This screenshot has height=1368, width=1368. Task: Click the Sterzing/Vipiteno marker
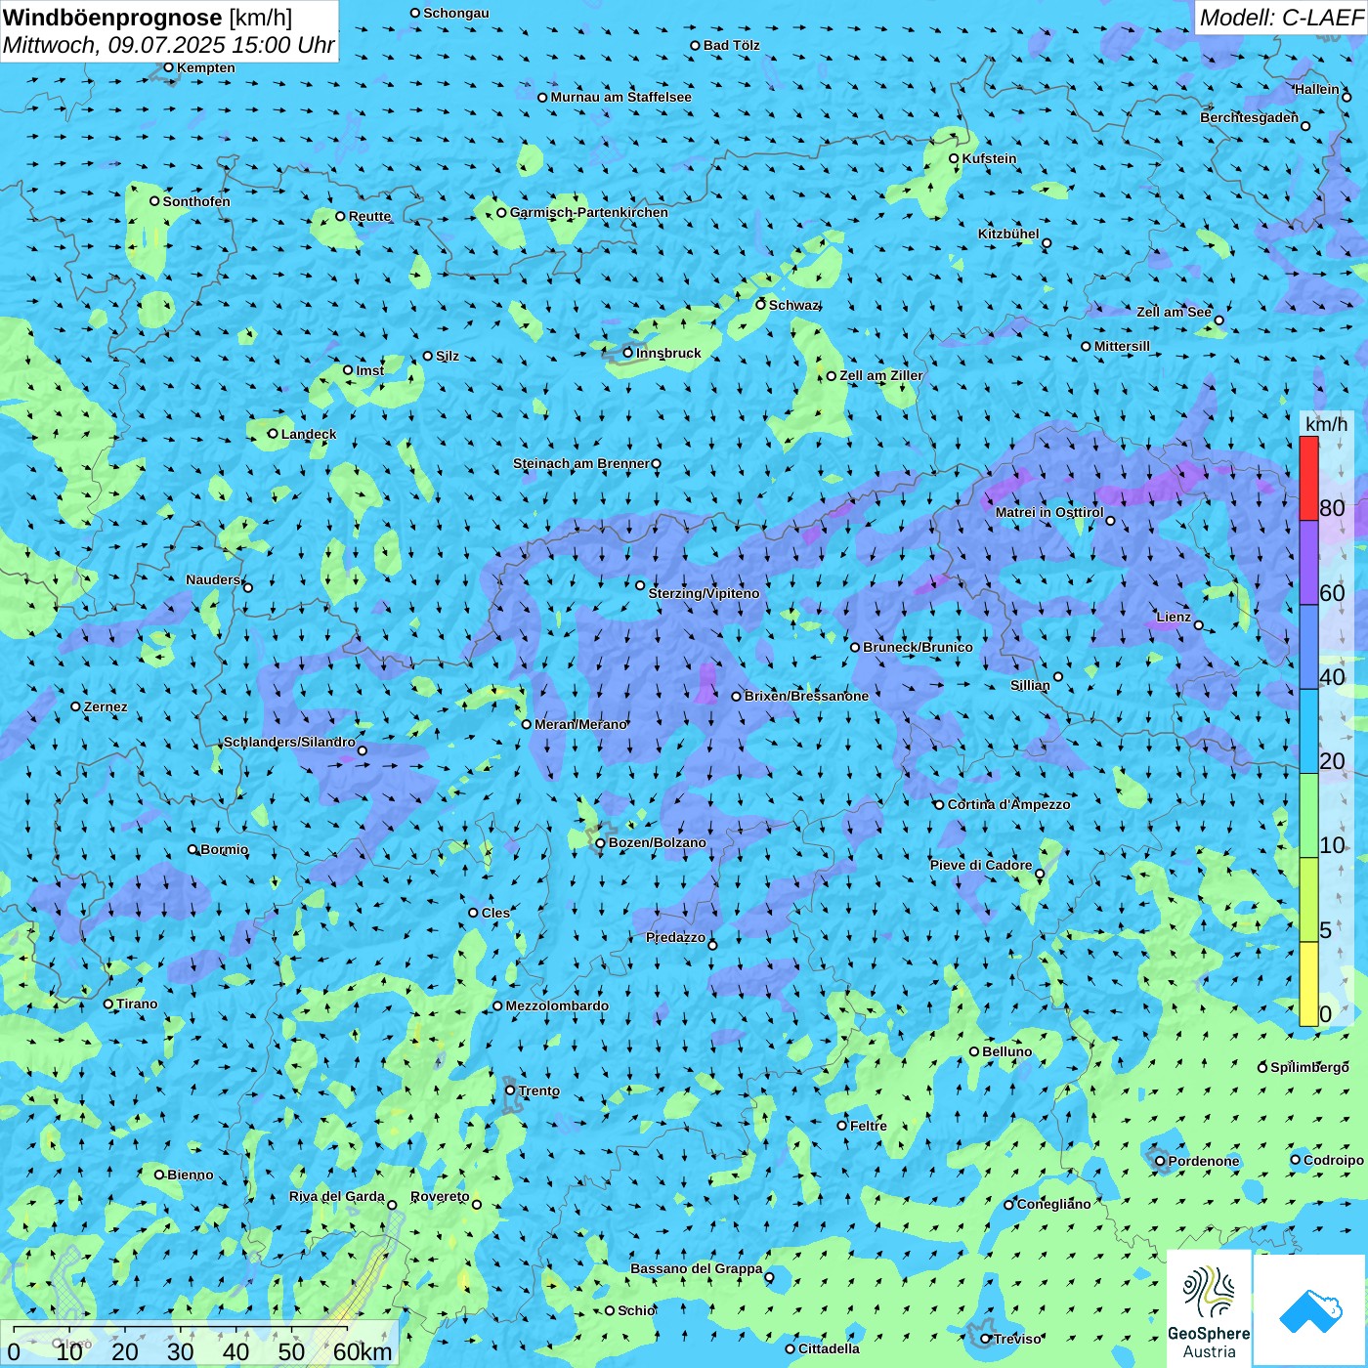pos(640,585)
